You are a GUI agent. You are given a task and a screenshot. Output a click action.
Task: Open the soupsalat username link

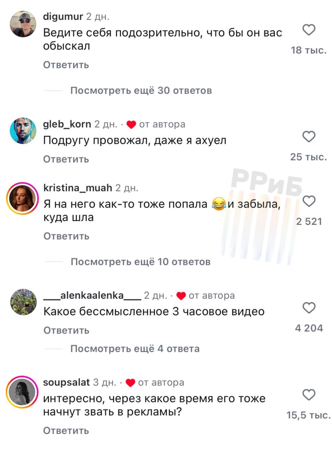(x=67, y=383)
